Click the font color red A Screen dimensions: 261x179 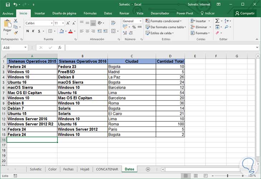70,31
